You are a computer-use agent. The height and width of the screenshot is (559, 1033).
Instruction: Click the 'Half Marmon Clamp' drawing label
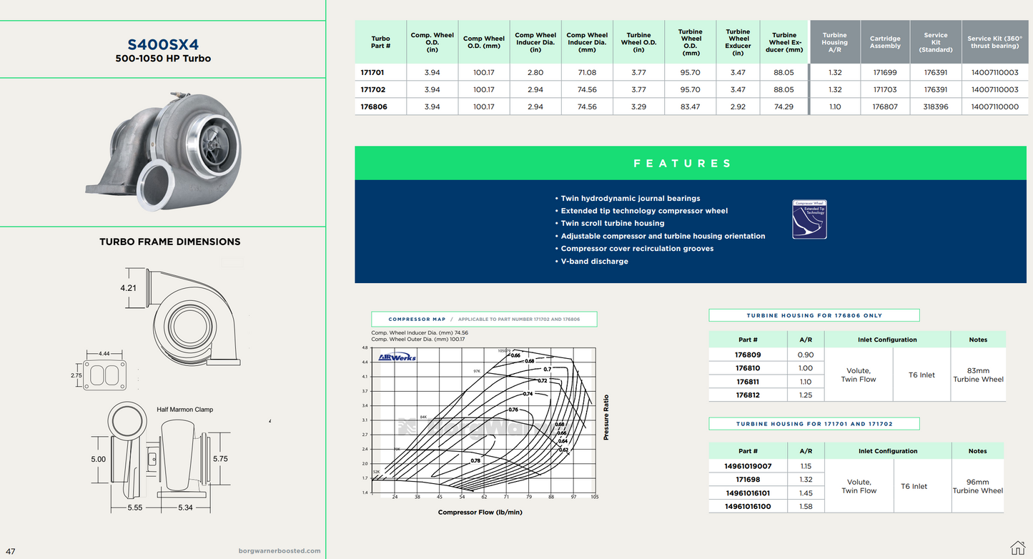[185, 410]
